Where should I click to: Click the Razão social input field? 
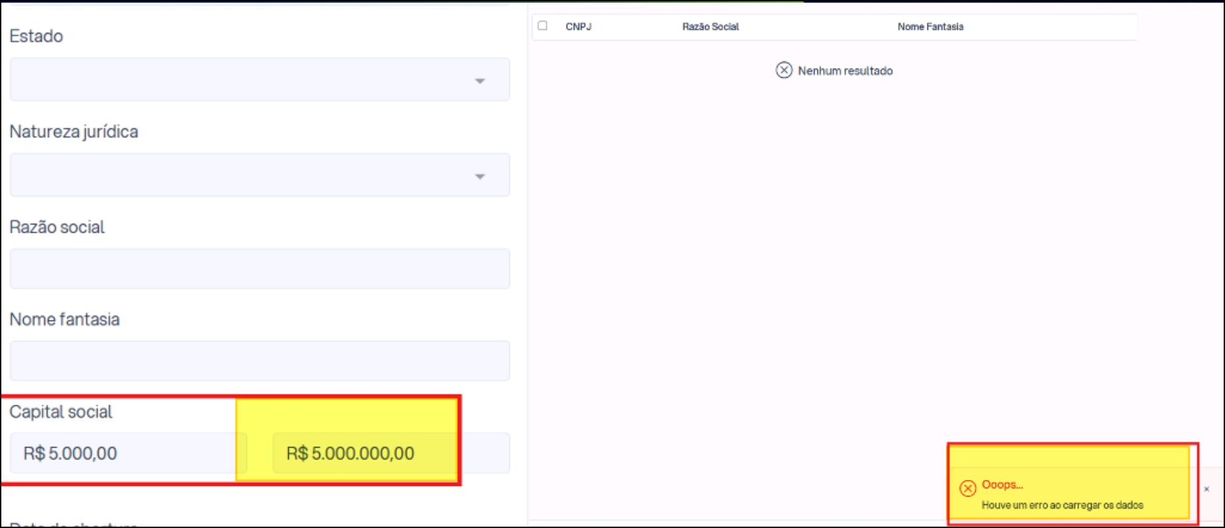[260, 269]
